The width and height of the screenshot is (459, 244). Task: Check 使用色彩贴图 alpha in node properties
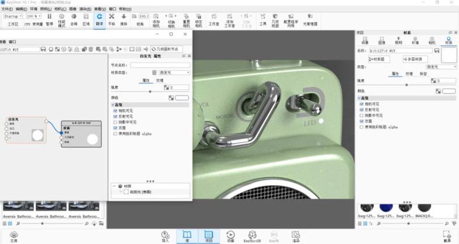click(115, 134)
